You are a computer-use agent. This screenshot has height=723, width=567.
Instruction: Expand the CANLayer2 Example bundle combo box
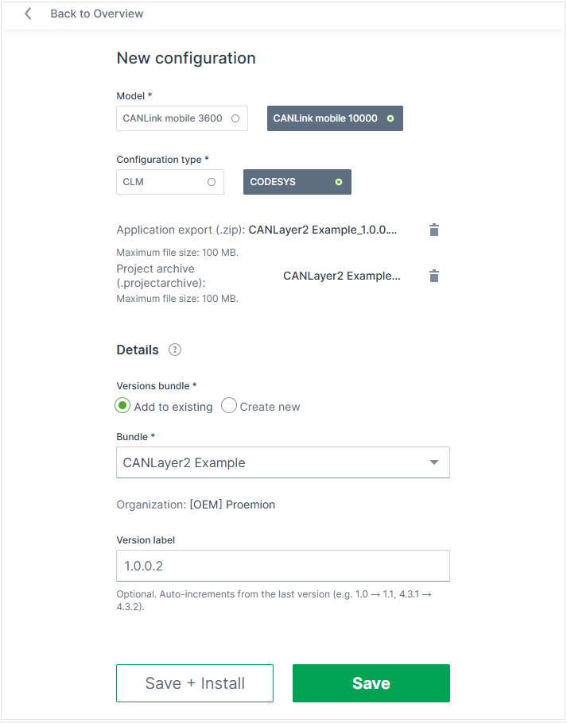[x=283, y=462]
